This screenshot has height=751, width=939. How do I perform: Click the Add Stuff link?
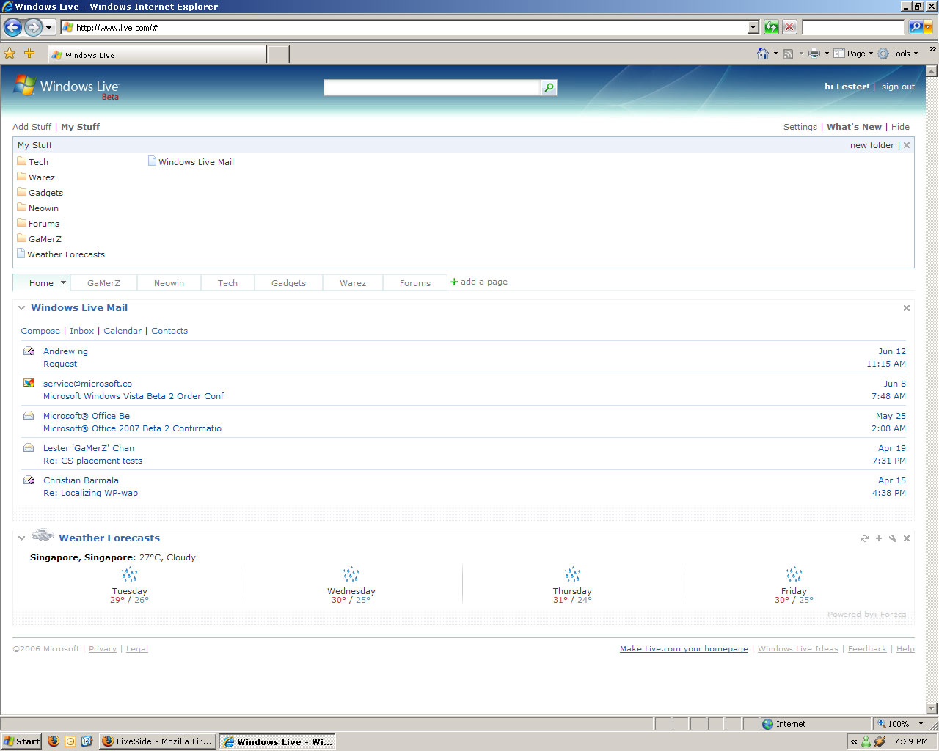click(x=32, y=127)
